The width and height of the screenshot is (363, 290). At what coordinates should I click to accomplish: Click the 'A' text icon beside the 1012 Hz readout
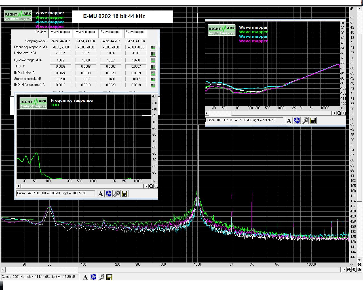coord(289,121)
